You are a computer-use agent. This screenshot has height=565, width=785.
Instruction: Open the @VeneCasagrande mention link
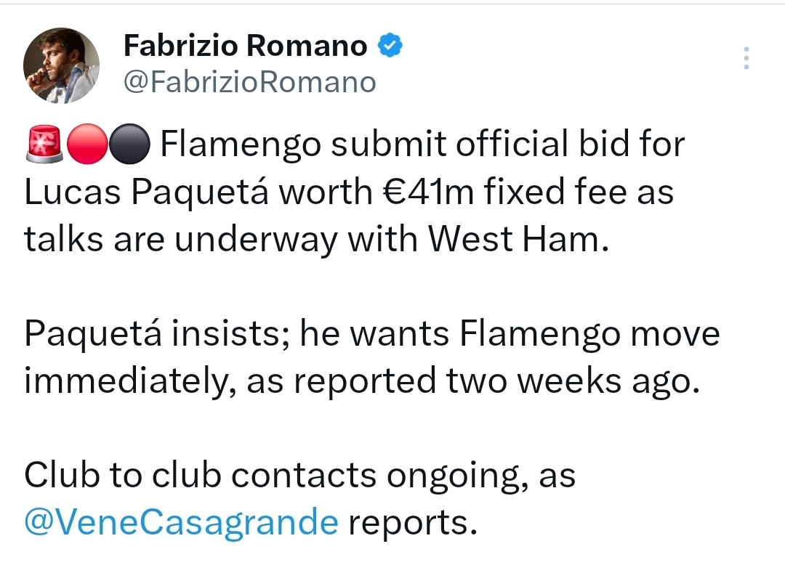coord(182,521)
